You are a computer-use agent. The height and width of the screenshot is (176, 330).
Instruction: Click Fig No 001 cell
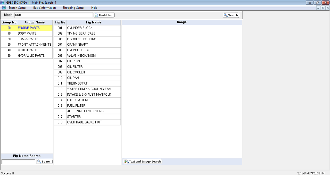tap(60, 28)
